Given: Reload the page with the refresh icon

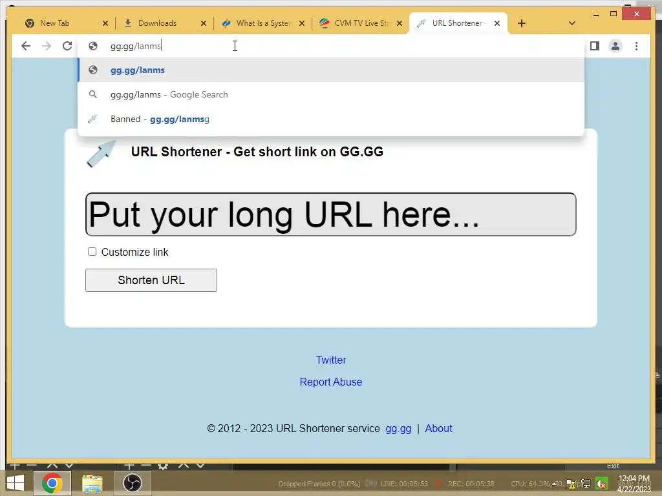Looking at the screenshot, I should point(67,46).
